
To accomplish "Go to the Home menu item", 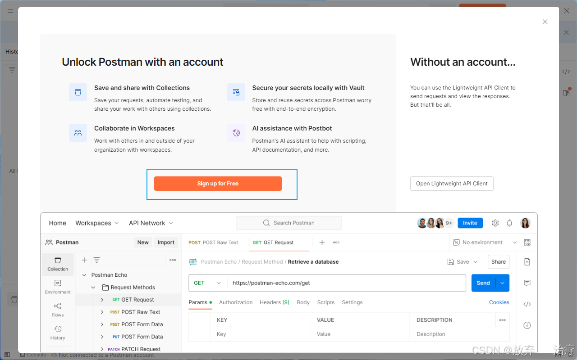I will (58, 223).
